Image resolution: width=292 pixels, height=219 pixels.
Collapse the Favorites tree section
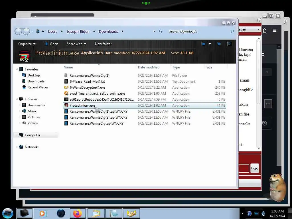click(x=17, y=69)
